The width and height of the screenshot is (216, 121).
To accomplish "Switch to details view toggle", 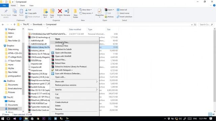I will pos(210,114).
